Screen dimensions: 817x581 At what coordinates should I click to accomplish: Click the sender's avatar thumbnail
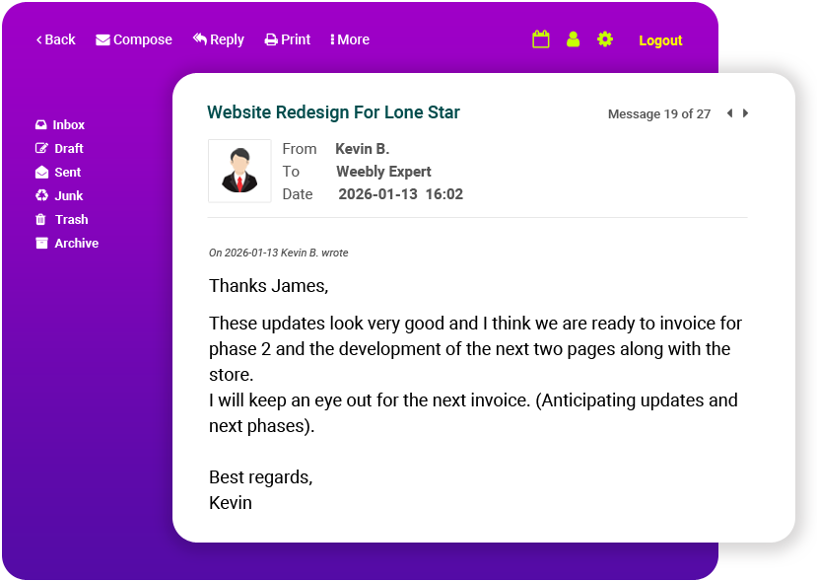click(x=239, y=171)
